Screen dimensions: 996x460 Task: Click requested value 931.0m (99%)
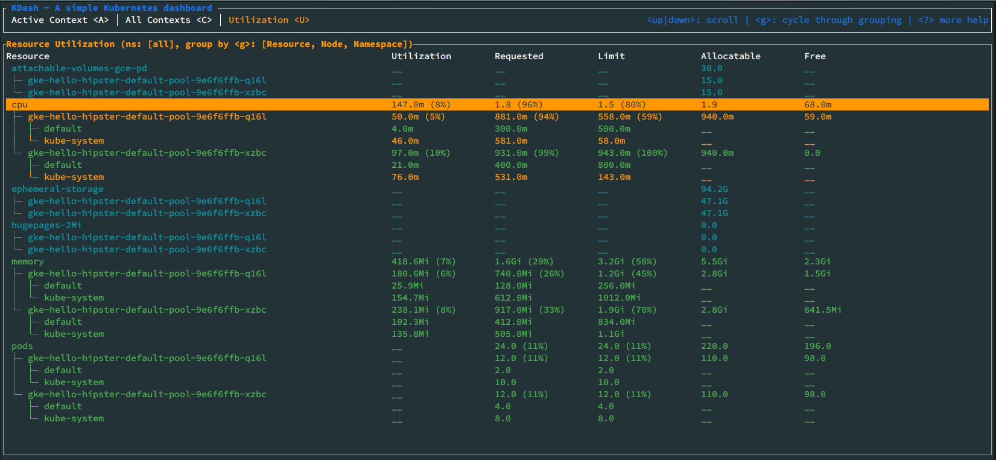(527, 153)
